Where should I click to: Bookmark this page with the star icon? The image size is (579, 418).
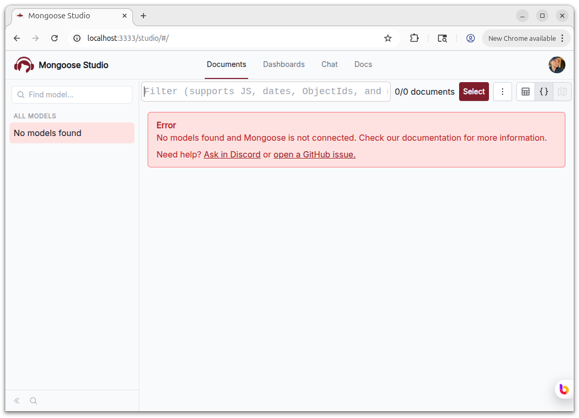click(x=388, y=38)
